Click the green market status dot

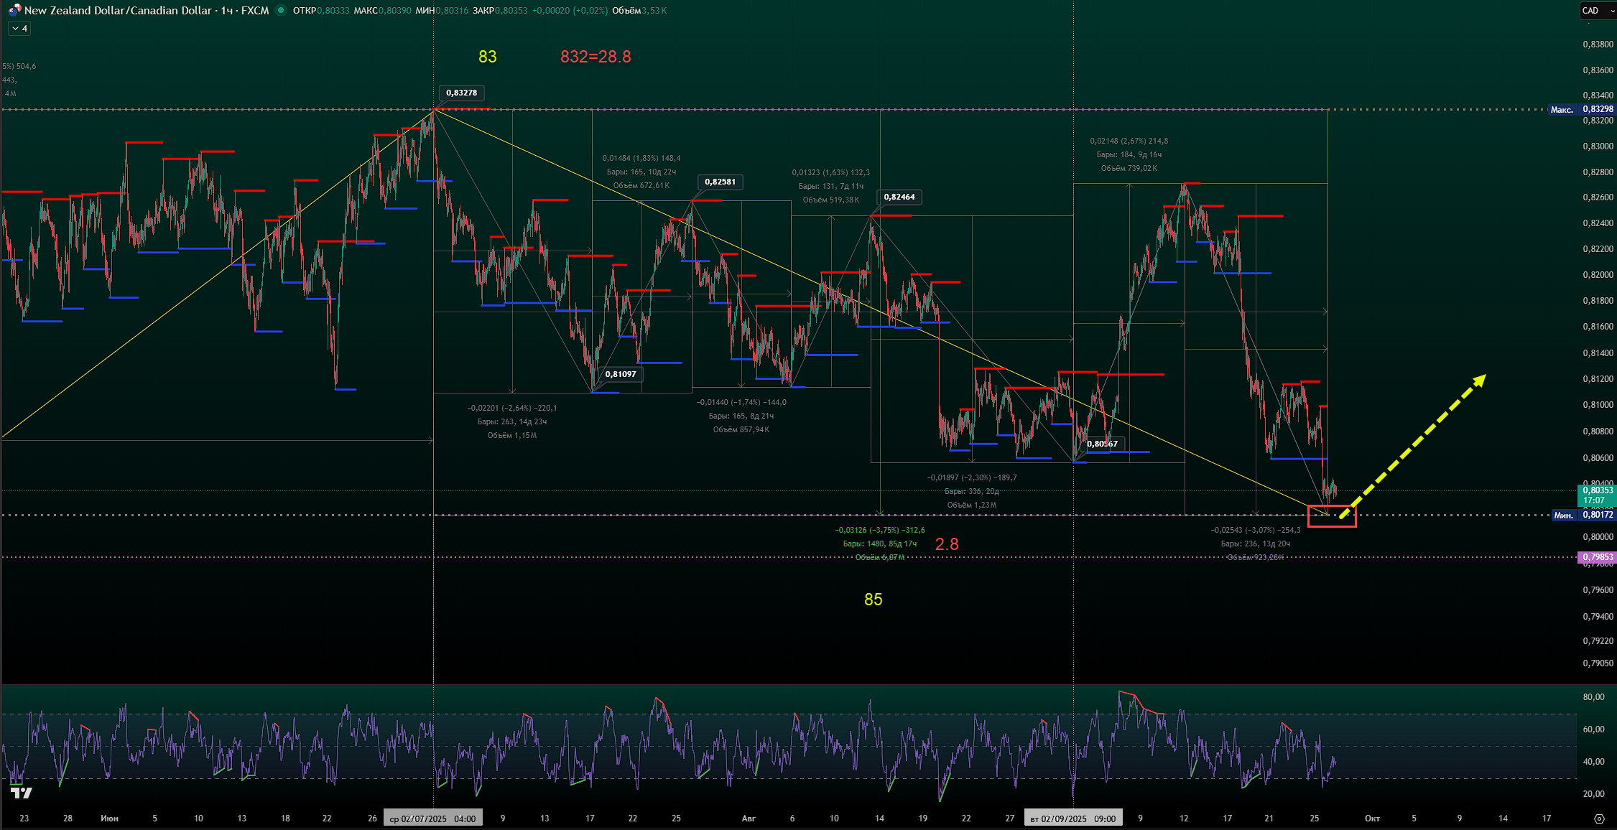click(281, 10)
